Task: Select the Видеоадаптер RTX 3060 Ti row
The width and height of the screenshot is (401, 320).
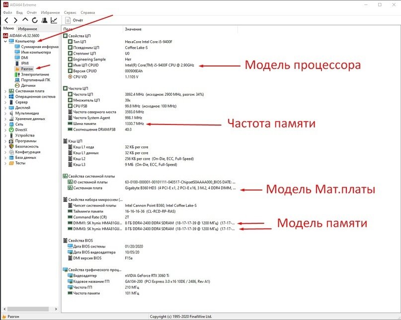Action: tap(149, 275)
